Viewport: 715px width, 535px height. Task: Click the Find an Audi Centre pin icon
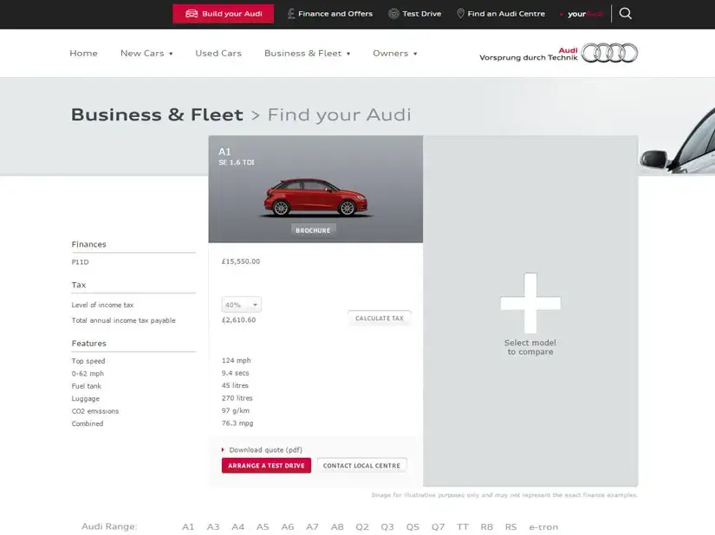tap(461, 14)
